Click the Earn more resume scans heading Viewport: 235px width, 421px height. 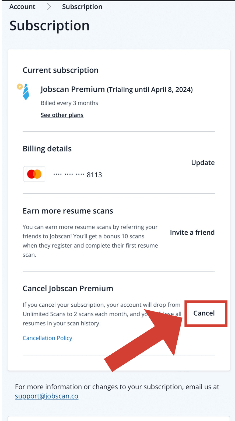tap(68, 211)
